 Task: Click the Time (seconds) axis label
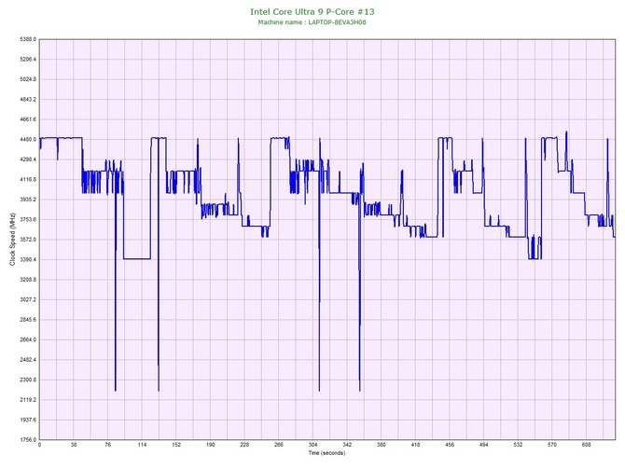point(326,453)
